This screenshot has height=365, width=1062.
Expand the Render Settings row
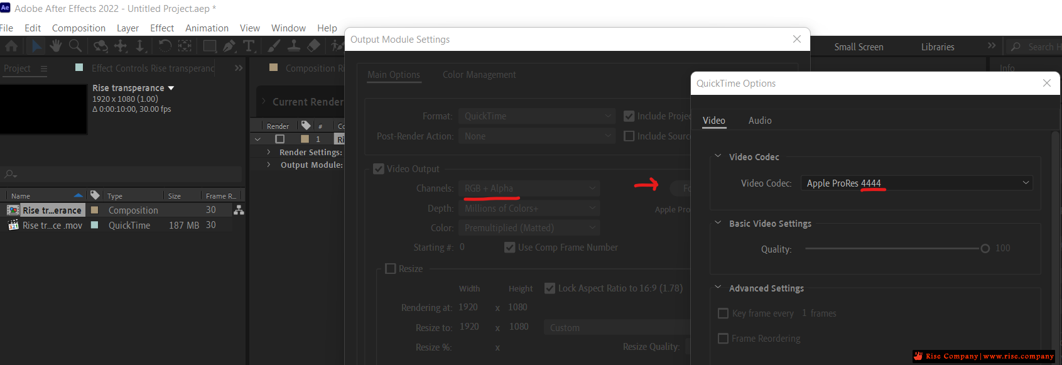tap(269, 152)
